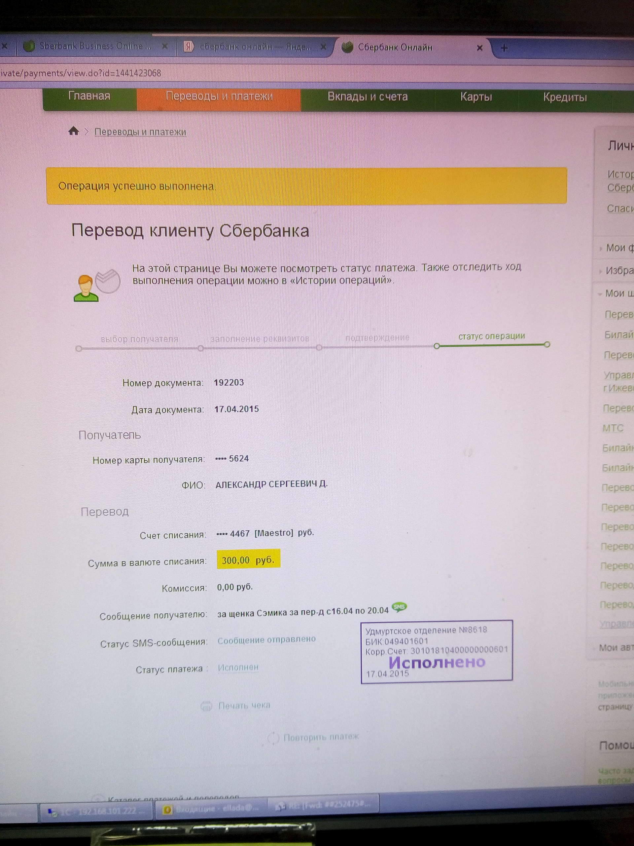Image resolution: width=634 pixels, height=846 pixels.
Task: Switch to the Карты menu tab
Action: pos(476,97)
